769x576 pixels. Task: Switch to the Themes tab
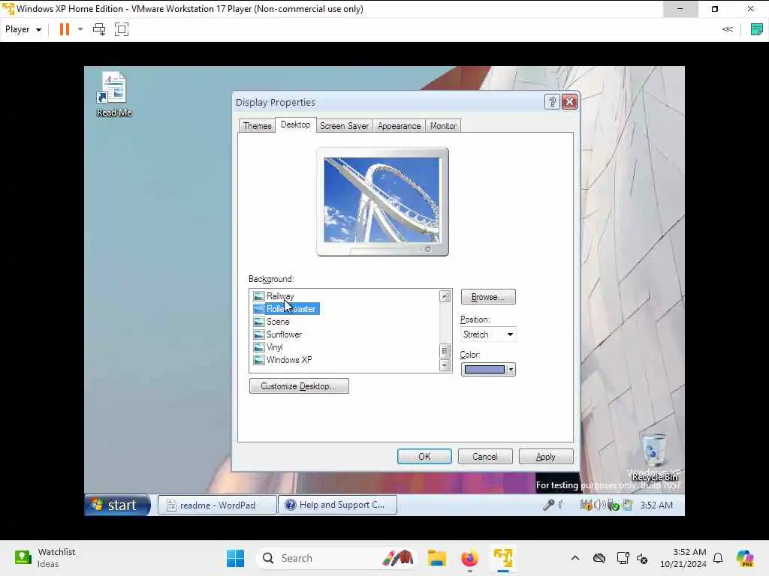(x=257, y=126)
